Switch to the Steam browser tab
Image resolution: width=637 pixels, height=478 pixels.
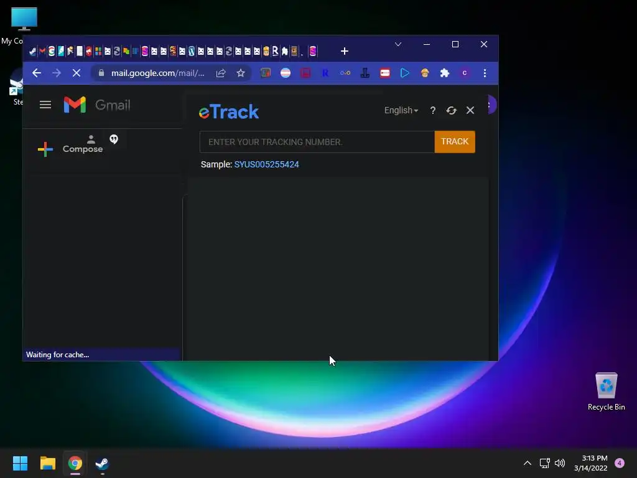(x=33, y=51)
